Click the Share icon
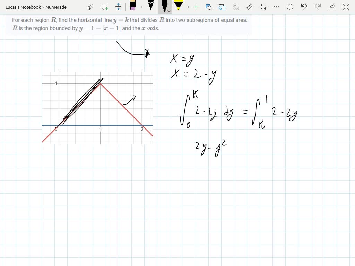Screen dimensions: 355x266 point(332,7)
